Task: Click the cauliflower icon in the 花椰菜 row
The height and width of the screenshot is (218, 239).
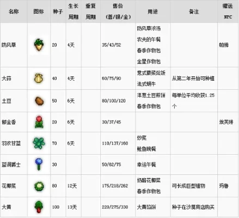Action: tap(39, 186)
